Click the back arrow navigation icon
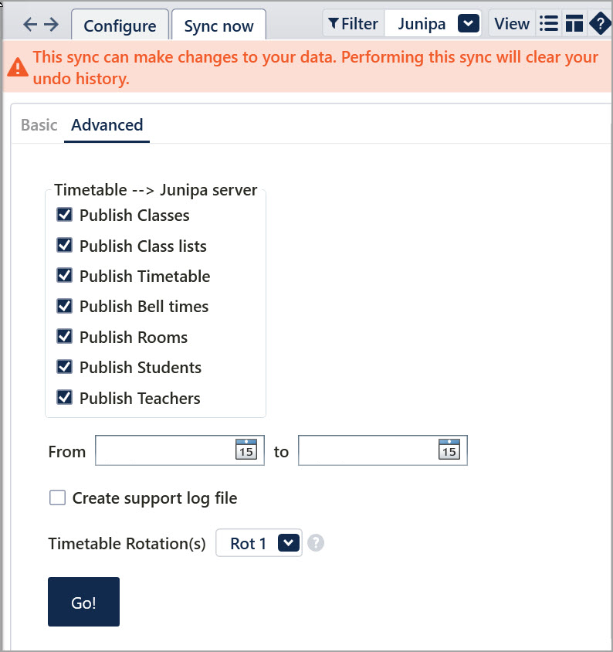The image size is (613, 652). click(30, 25)
